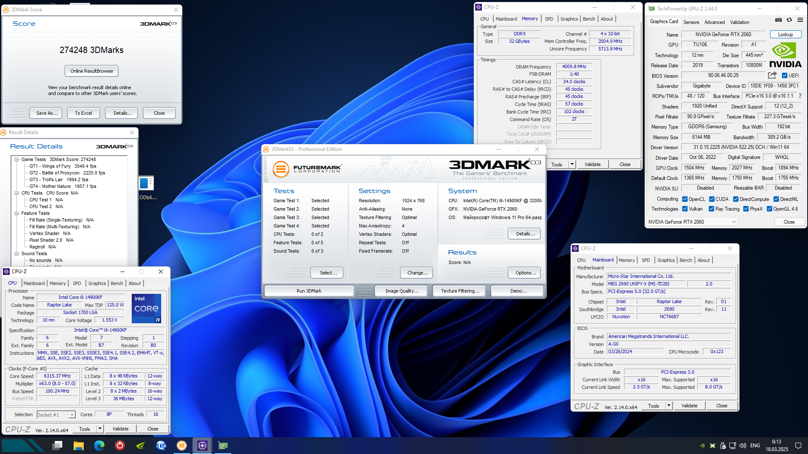
Task: Open the Bench tab in CPU-Z Mainboard window
Action: point(686,260)
